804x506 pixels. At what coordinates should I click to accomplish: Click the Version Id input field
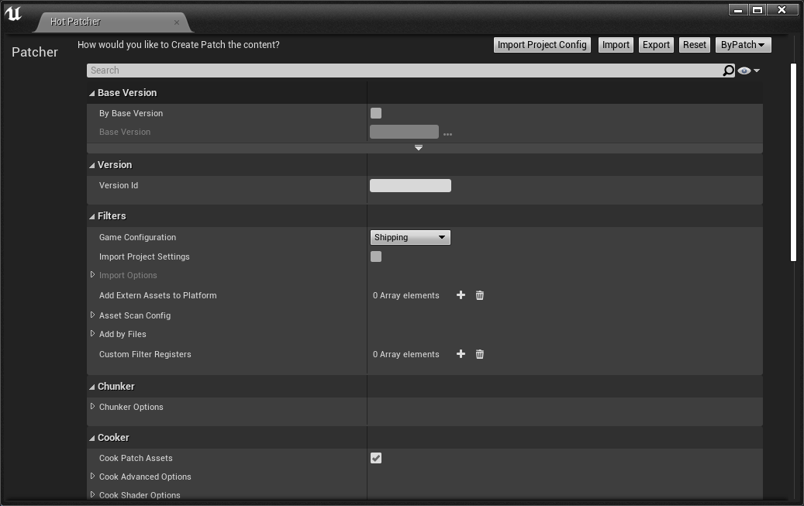pos(410,185)
